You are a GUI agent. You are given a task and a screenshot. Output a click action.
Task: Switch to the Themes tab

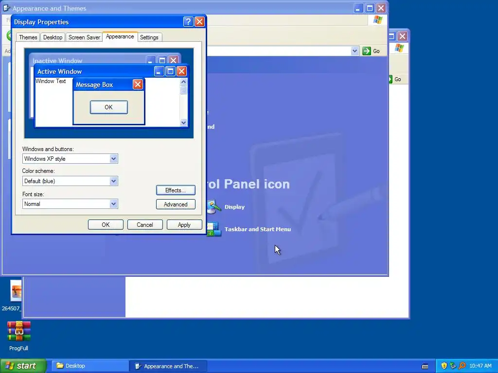pyautogui.click(x=28, y=37)
